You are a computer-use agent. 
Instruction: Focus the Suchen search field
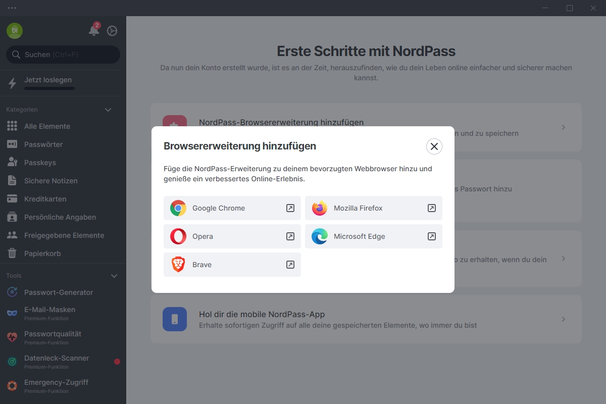[x=63, y=55]
